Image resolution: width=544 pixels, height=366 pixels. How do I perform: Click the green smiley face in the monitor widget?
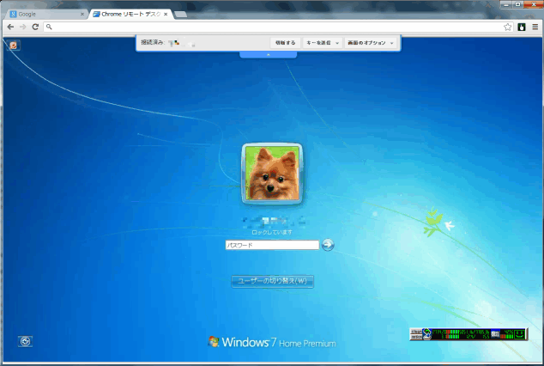click(519, 334)
